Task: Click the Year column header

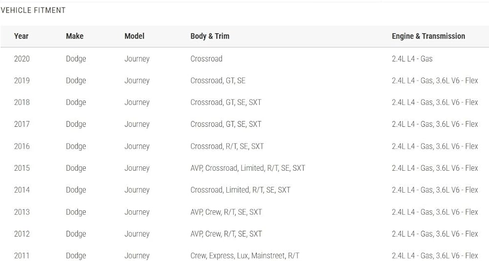Action: (21, 36)
